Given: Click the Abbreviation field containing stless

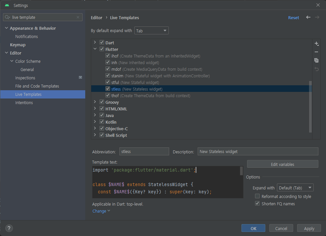Looking at the screenshot, I should pyautogui.click(x=144, y=151).
